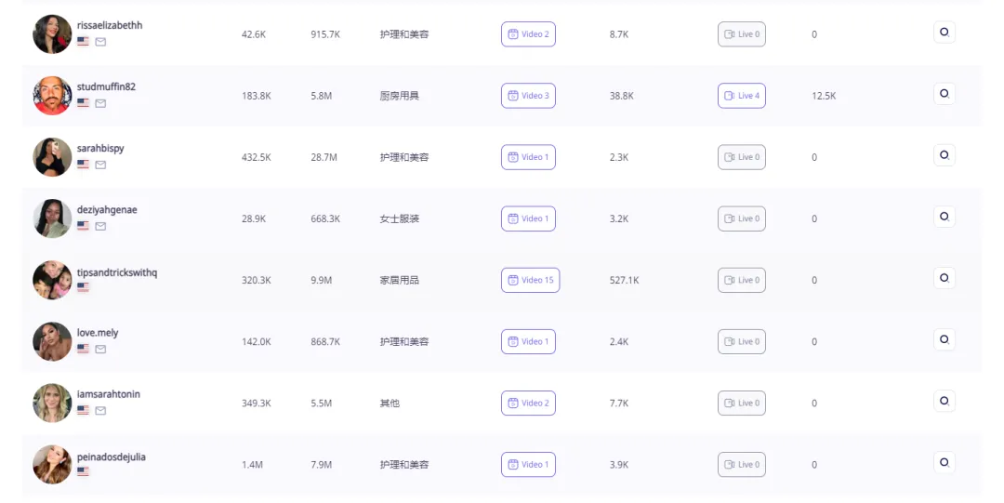The height and width of the screenshot is (503, 1004).
Task: Open the Video 2 button for iamsarahtonin
Action: (528, 403)
